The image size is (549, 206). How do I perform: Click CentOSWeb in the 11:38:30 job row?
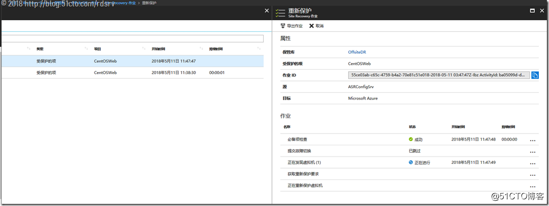(x=105, y=72)
